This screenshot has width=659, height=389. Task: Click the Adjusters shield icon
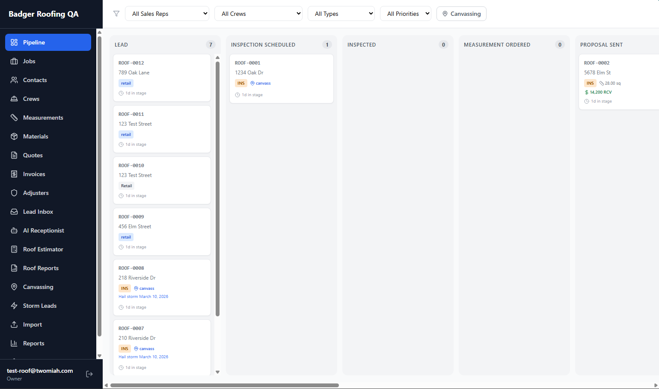14,193
